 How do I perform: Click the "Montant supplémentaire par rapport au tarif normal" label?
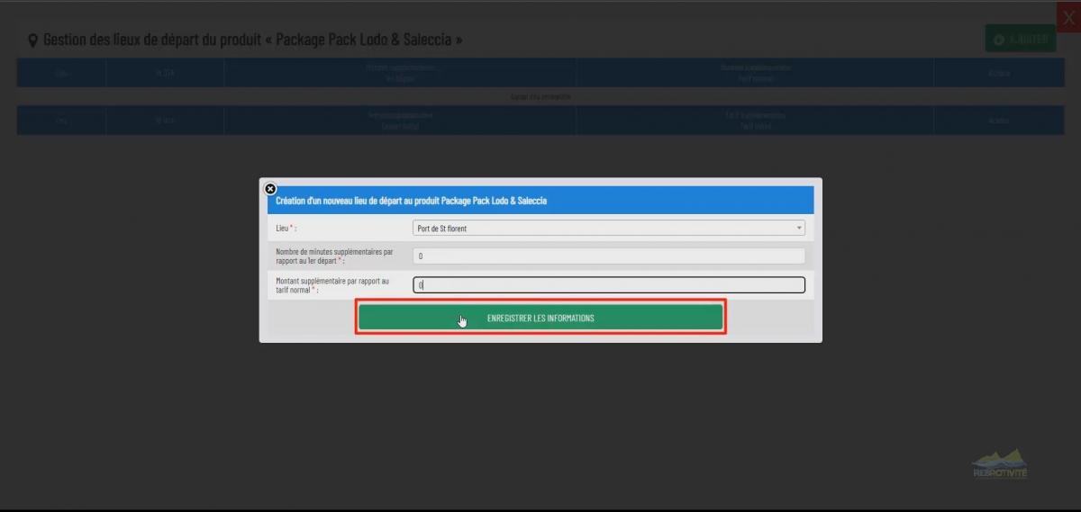(332, 285)
